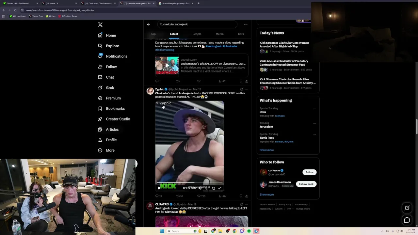
Task: Reply to the Zyphic post
Action: 158,196
